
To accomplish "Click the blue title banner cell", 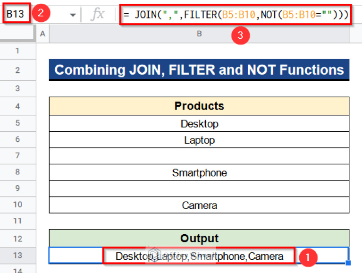I will pos(199,70).
